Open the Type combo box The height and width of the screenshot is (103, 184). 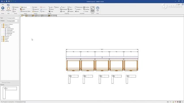13,18
